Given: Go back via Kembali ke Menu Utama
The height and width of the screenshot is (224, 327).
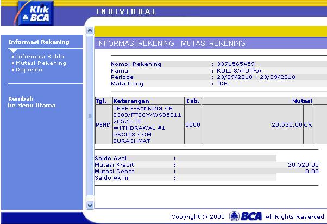Looking at the screenshot, I should coord(32,102).
